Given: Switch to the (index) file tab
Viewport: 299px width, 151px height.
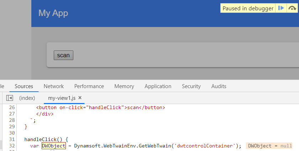Looking at the screenshot, I should coord(27,98).
